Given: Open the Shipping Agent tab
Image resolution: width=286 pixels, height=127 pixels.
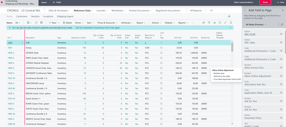Looking at the screenshot, I should (x=65, y=17).
